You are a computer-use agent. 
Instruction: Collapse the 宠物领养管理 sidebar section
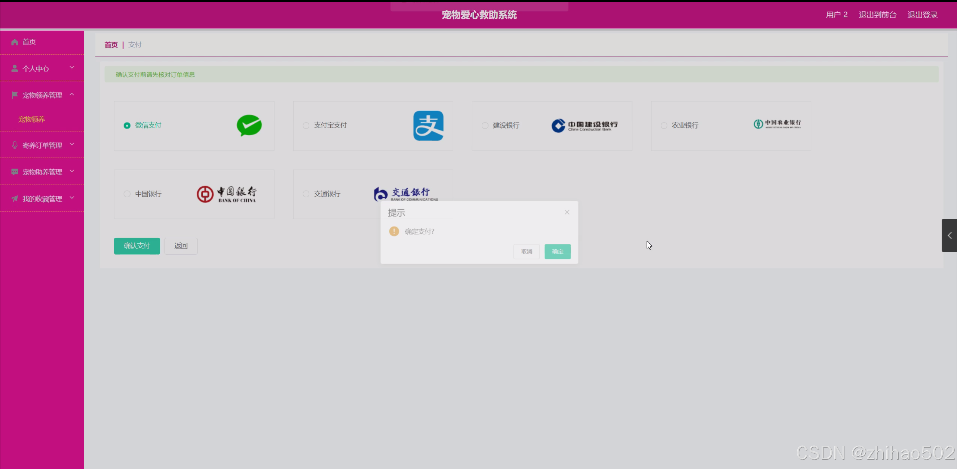click(x=42, y=95)
